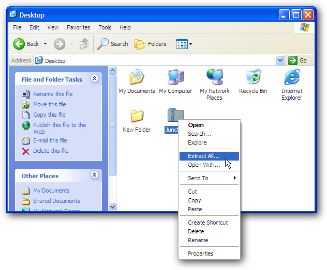
Task: Click the task pane scrollbar down arrow
Action: click(113, 207)
